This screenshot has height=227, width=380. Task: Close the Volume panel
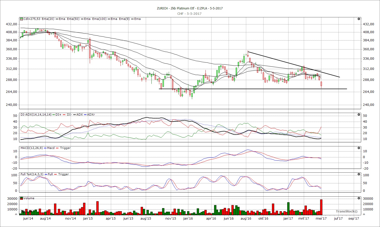(x=359, y=198)
